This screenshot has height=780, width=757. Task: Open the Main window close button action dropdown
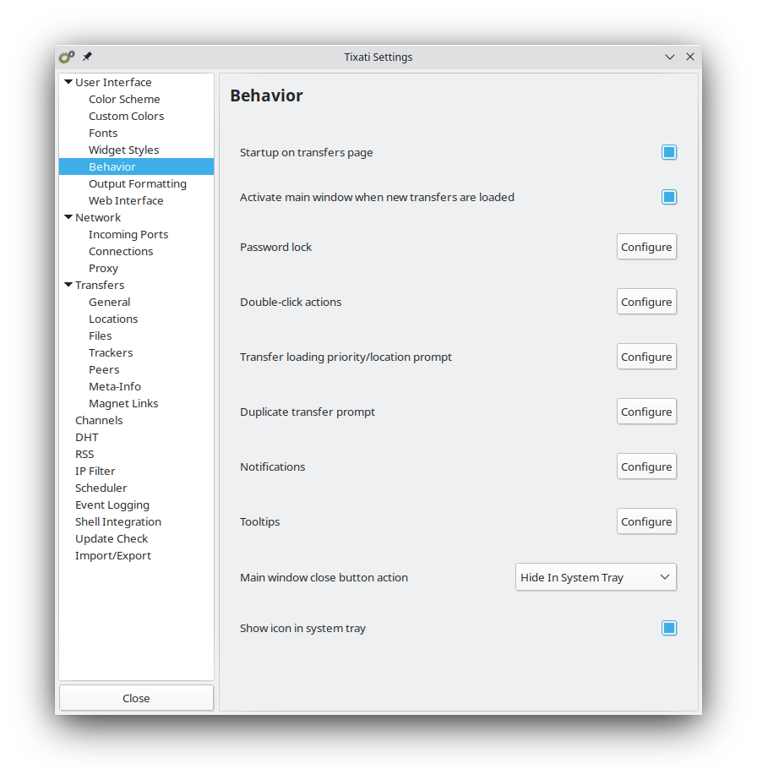pyautogui.click(x=596, y=577)
